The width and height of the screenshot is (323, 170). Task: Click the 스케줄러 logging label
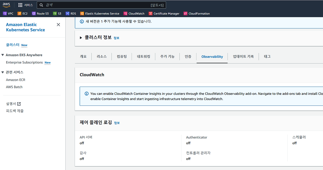click(299, 137)
